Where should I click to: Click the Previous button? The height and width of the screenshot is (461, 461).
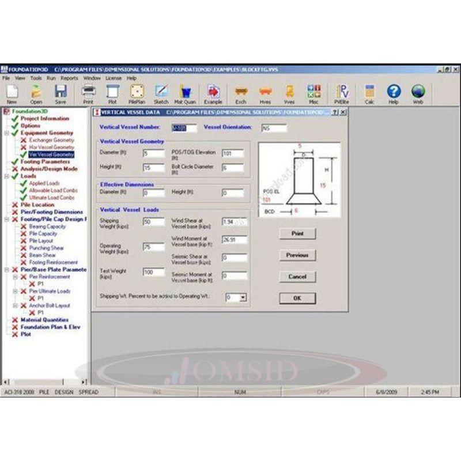point(297,255)
